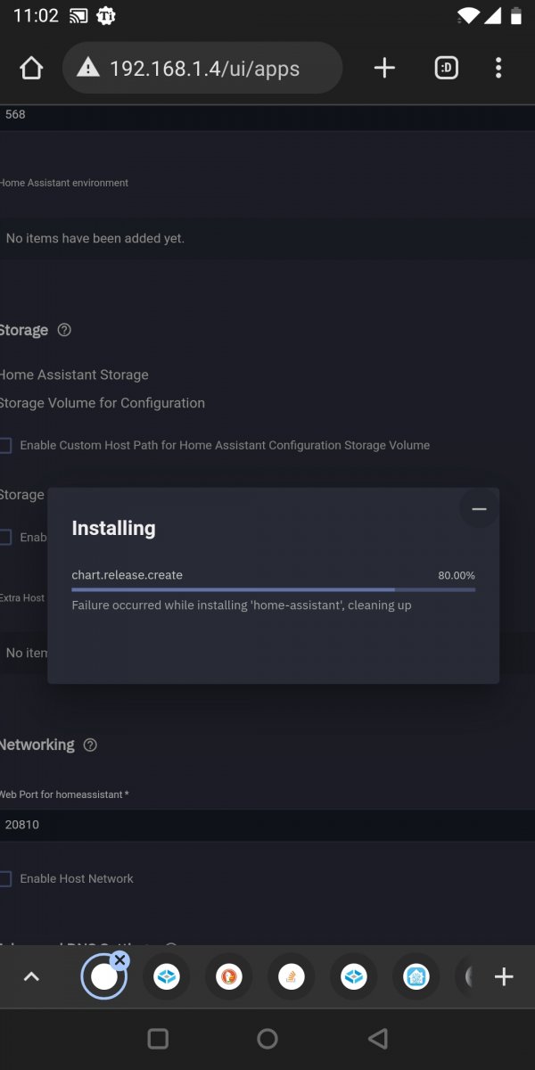535x1070 pixels.
Task: Go to the browser home page icon
Action: [31, 69]
